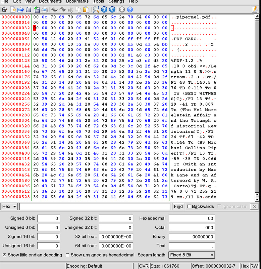Image resolution: width=261 pixels, height=269 pixels.
Task: Click the drag document clipboard icon
Action: tap(4, 9)
